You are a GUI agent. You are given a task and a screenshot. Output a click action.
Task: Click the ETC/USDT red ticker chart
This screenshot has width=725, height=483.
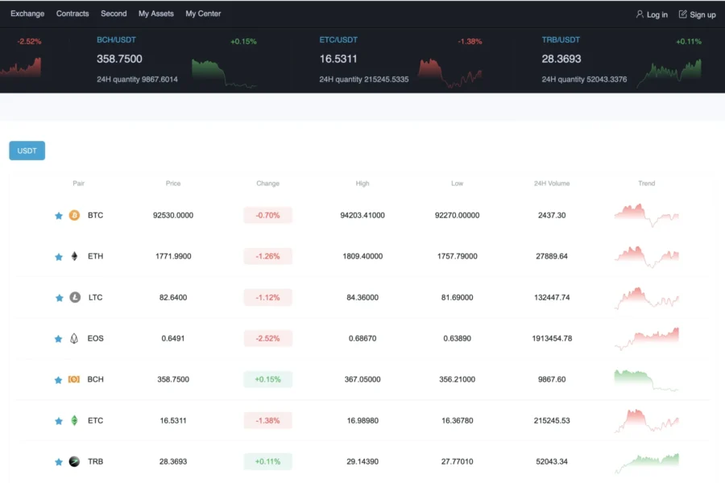[x=449, y=73]
